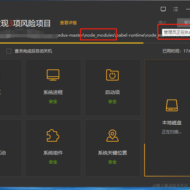Image resolution: width=190 pixels, height=190 pixels.
Task: Click the scanning file path text
Action: point(110,35)
